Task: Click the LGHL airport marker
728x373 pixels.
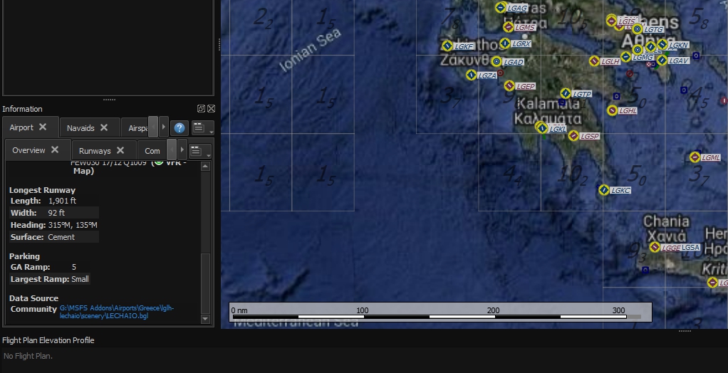Action: point(613,110)
